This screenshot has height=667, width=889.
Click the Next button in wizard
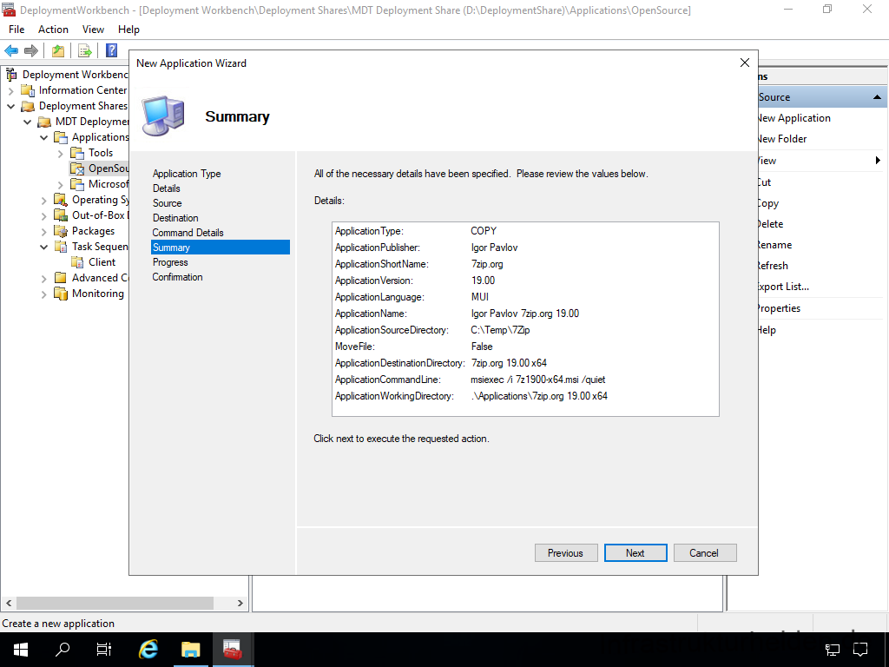pyautogui.click(x=635, y=553)
